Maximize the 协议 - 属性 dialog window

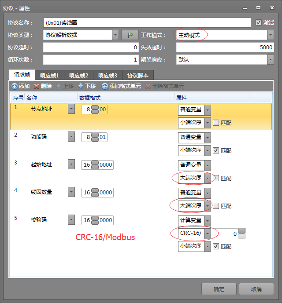(258, 8)
